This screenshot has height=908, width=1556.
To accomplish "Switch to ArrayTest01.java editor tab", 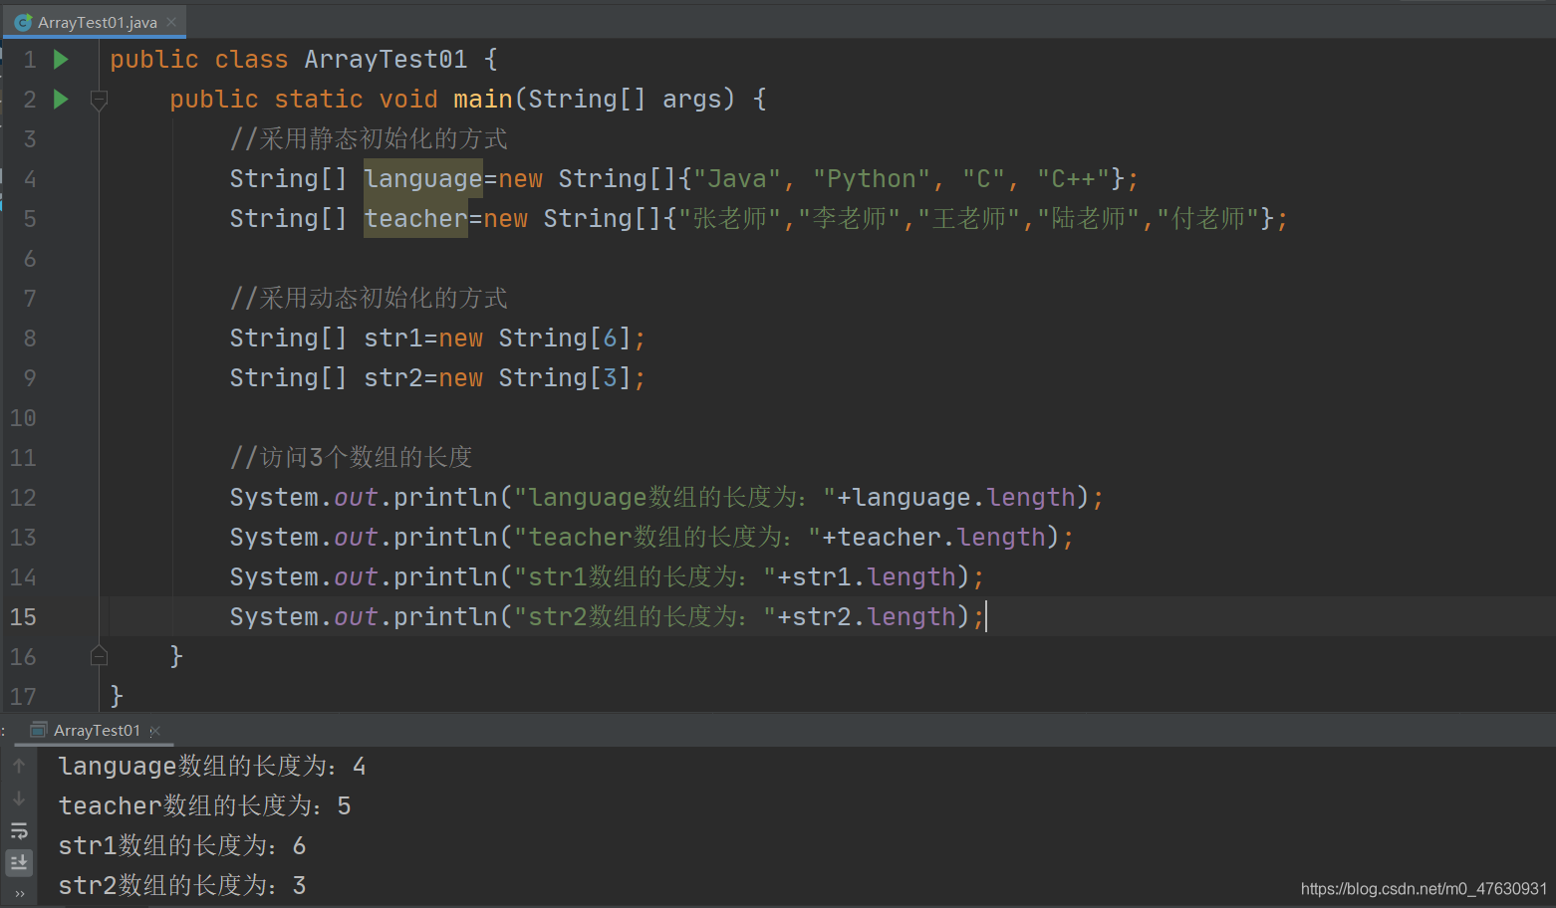I will [95, 22].
